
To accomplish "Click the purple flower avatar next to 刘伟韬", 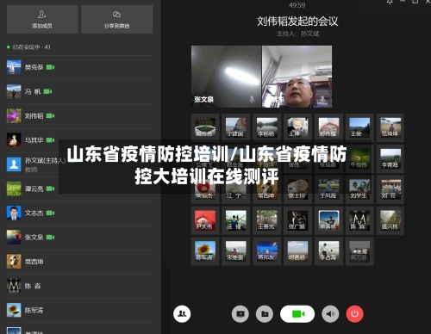I will [x=14, y=115].
